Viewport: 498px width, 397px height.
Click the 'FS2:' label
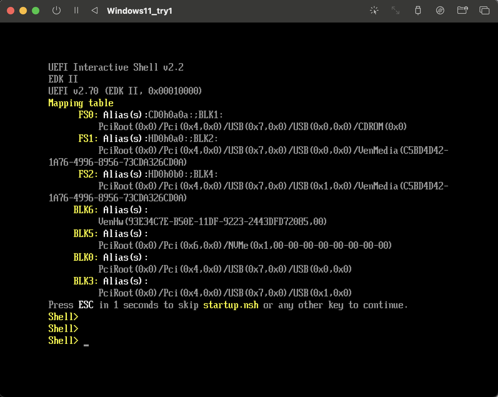(88, 174)
